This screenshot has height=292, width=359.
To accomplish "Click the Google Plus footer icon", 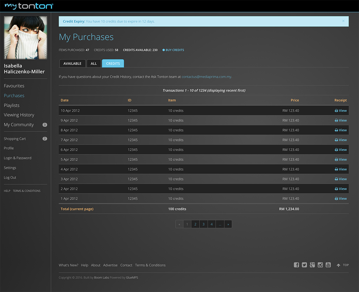I will tap(312, 265).
